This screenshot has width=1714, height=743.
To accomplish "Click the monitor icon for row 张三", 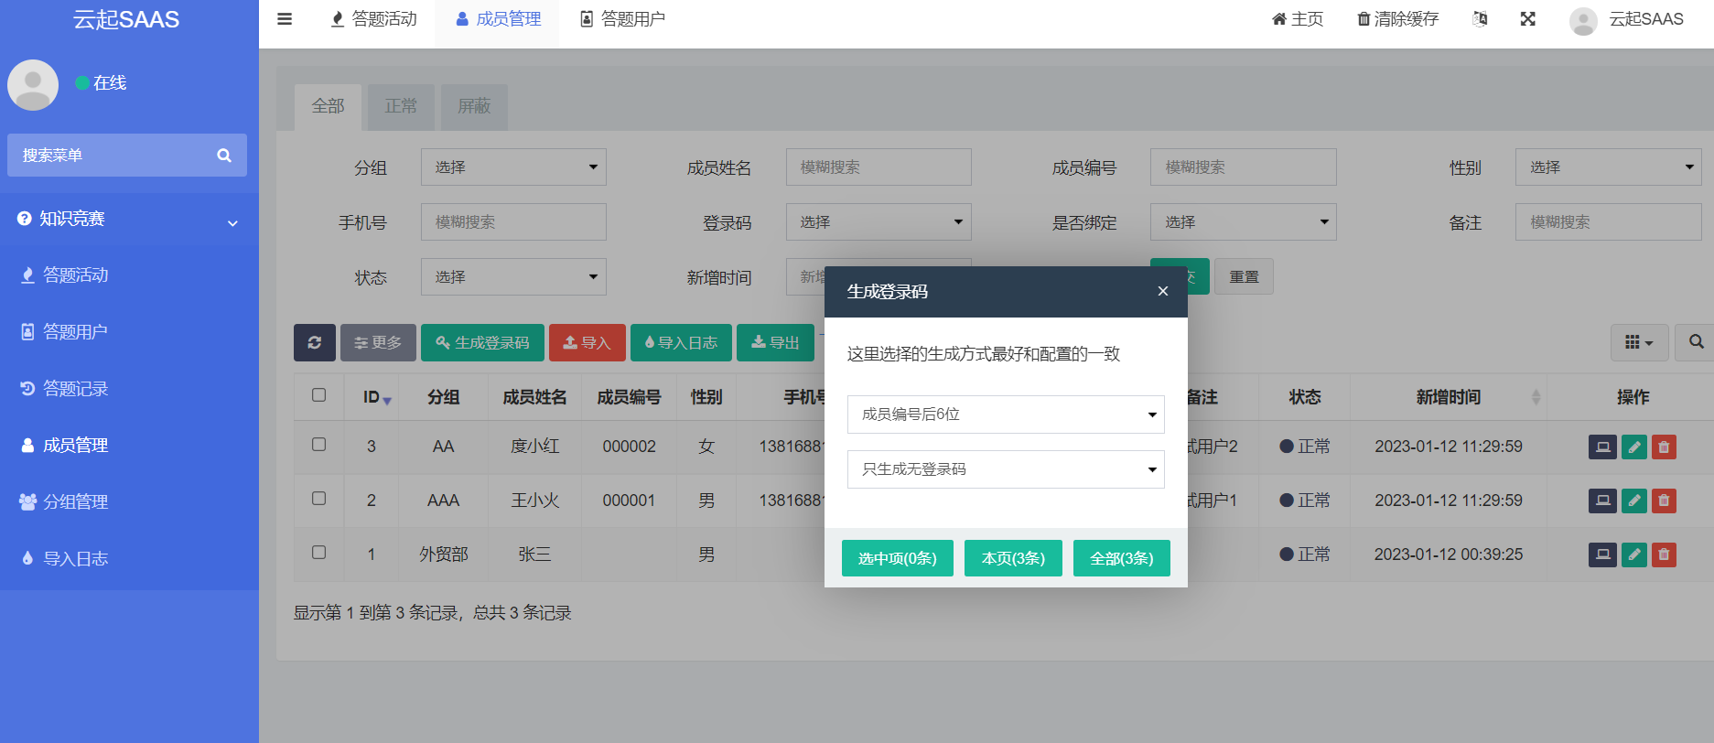I will click(x=1602, y=555).
